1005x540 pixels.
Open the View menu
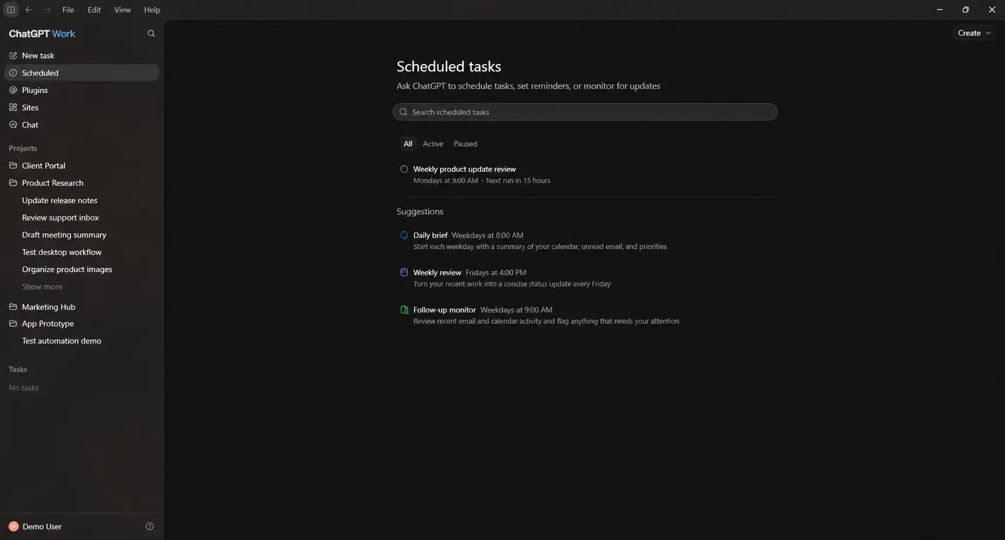[x=122, y=9]
